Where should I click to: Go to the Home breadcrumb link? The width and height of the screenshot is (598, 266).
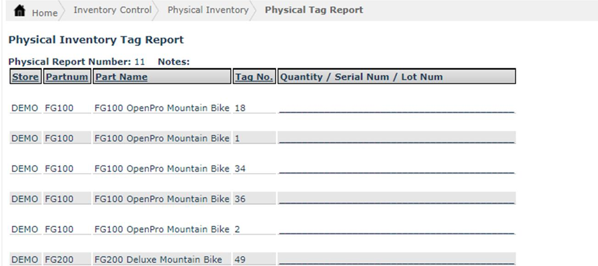pos(45,13)
